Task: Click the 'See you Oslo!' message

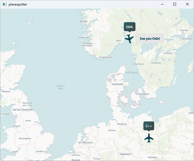Action: (150, 38)
